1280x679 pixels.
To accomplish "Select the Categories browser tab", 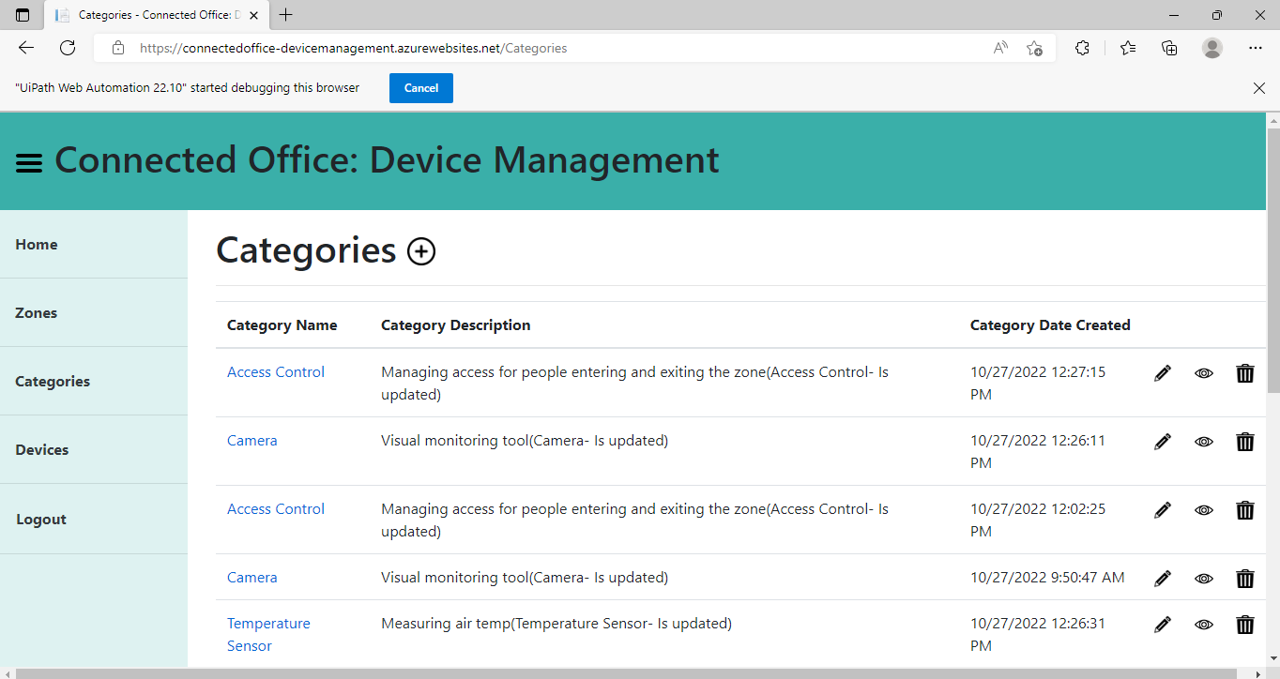I will 156,15.
